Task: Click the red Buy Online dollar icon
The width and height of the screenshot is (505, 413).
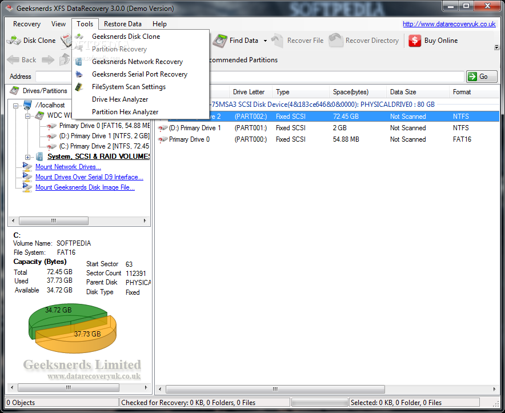Action: [x=415, y=41]
